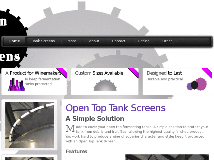Viewport: 214px width, 160px height.
Task: Open the Order page
Action: click(167, 41)
